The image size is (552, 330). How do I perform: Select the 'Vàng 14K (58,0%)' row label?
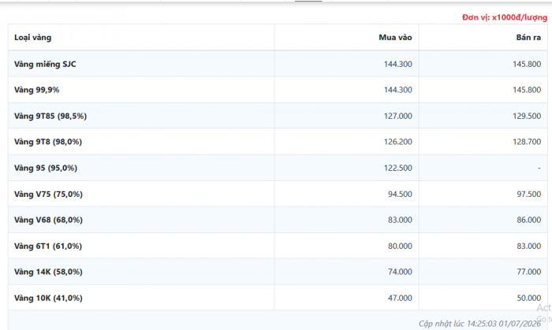point(48,272)
